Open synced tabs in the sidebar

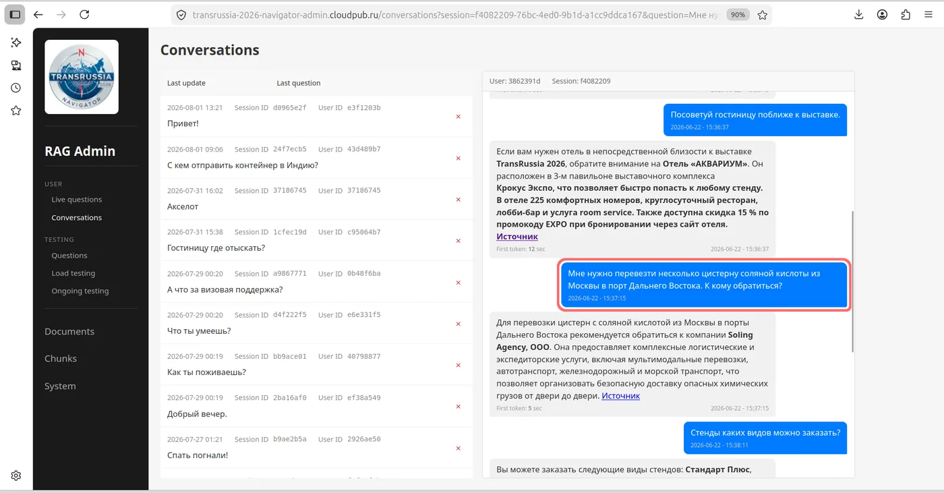16,65
